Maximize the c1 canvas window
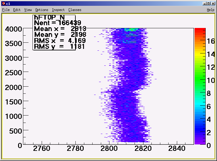 [208, 3]
